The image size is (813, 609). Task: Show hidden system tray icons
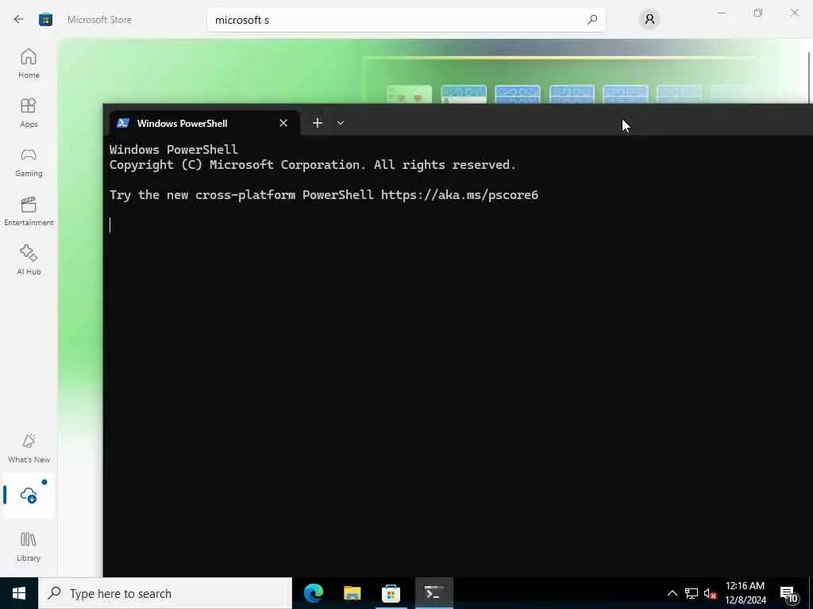pyautogui.click(x=672, y=593)
